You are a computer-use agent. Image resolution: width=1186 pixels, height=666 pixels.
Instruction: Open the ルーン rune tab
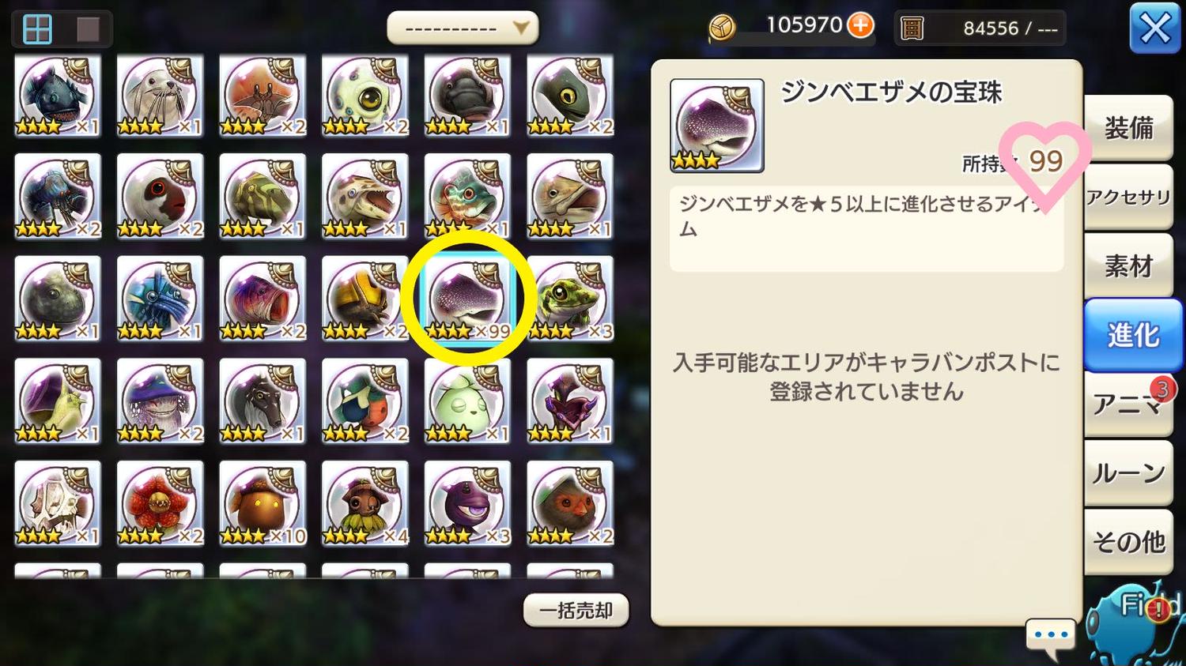(1128, 472)
